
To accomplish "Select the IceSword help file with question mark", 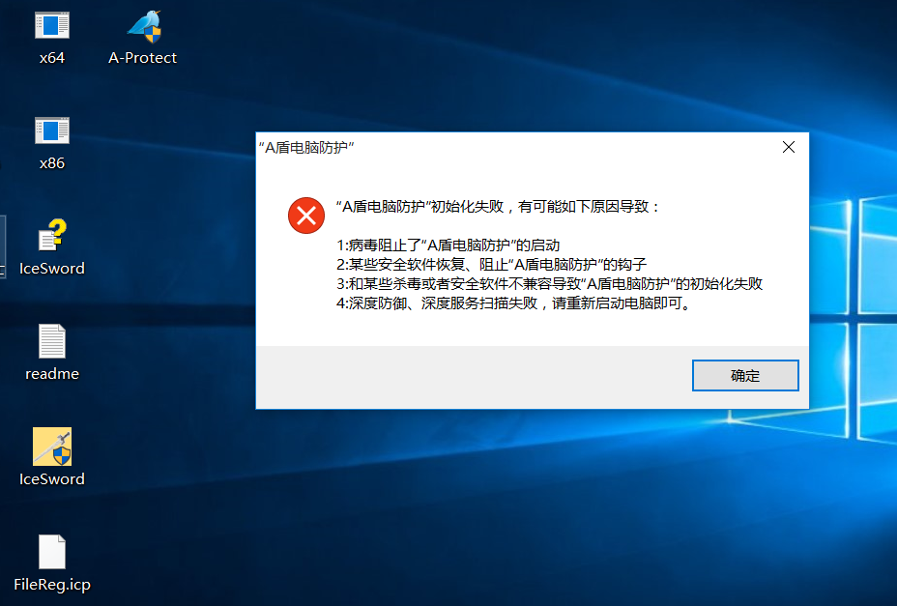I will point(52,235).
